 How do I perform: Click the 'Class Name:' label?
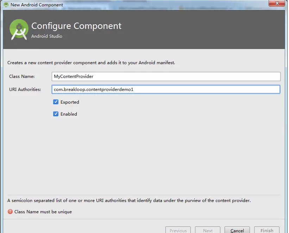(x=22, y=76)
